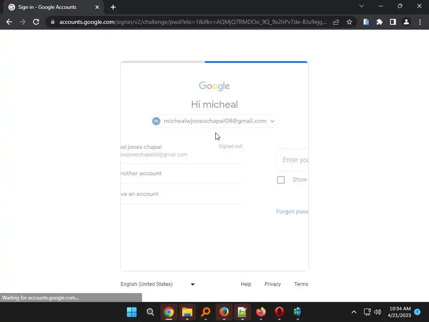Open the notification badge in the tray
429x322 pixels.
417,312
